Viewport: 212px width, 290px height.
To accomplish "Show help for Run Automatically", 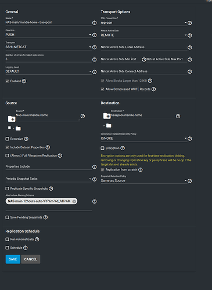I will pos(37,240).
